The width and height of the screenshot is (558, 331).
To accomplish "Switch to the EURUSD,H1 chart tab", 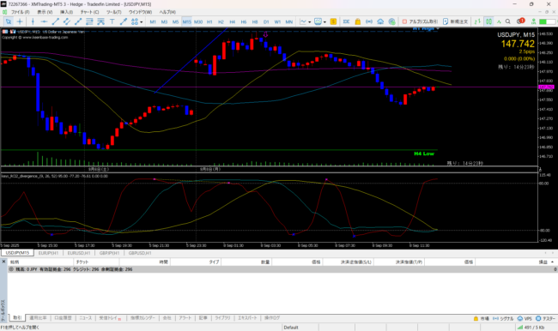I will (x=79, y=253).
